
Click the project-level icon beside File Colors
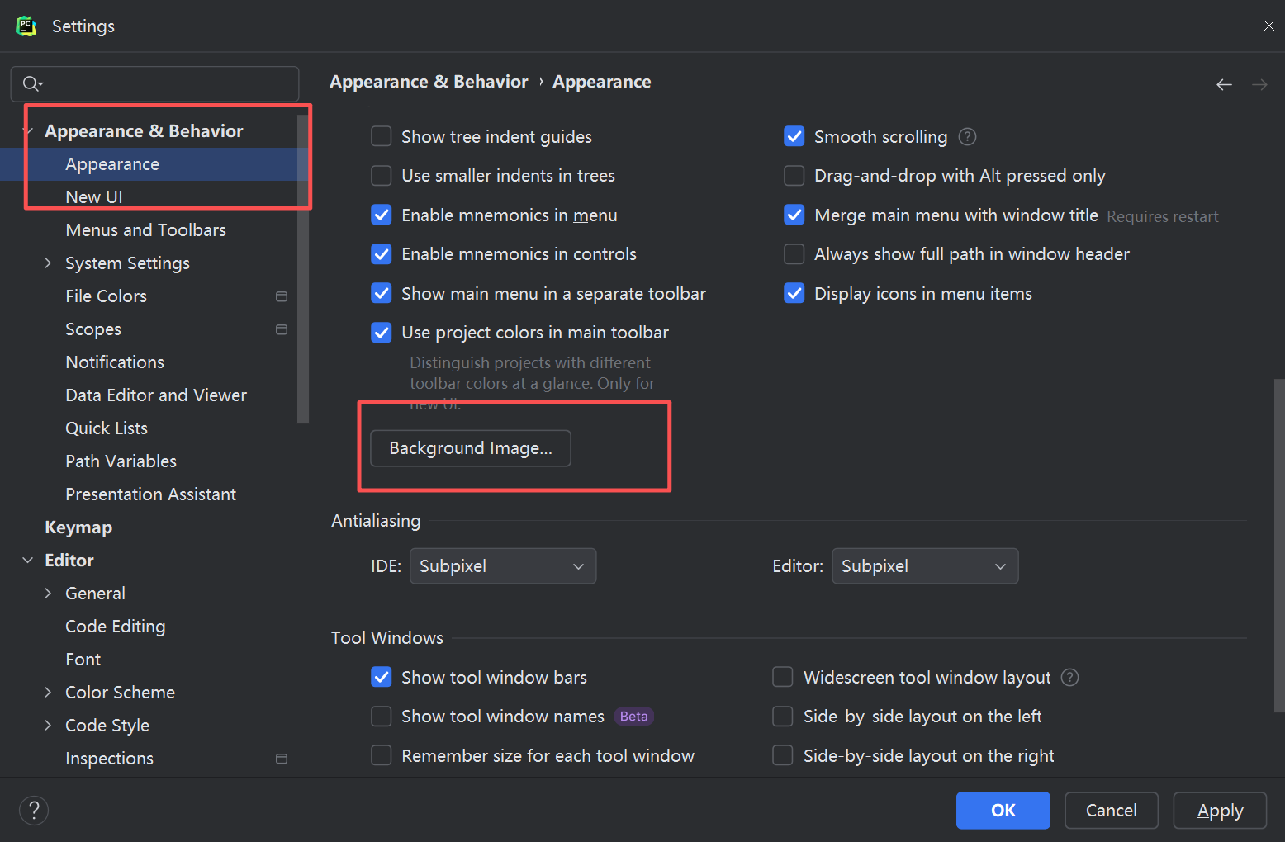[281, 296]
